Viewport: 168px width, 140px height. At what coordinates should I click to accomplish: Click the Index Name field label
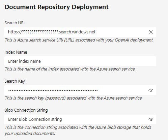(x=16, y=52)
